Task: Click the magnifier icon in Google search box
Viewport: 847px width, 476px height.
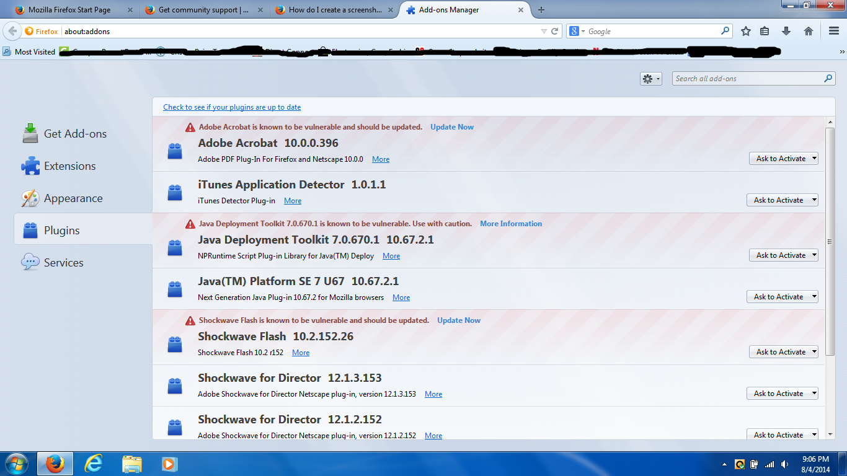Action: (x=725, y=31)
